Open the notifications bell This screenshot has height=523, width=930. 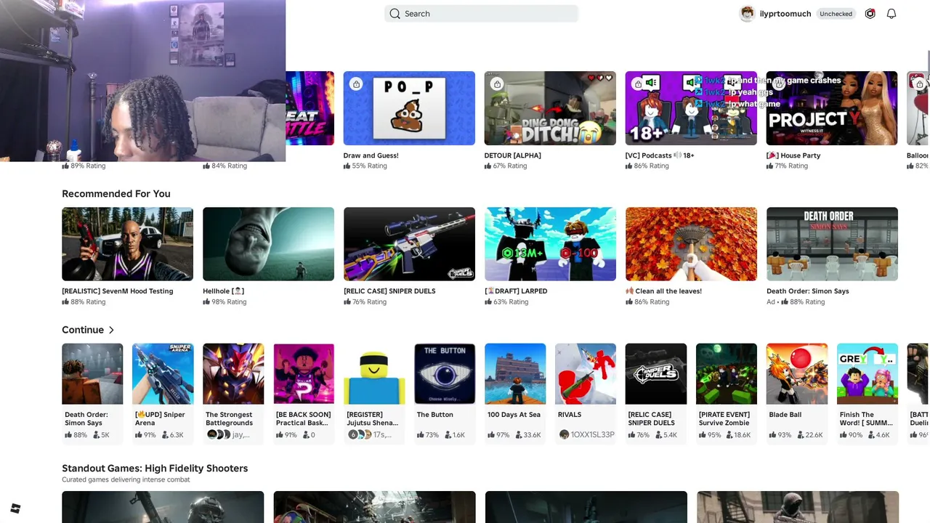point(891,14)
